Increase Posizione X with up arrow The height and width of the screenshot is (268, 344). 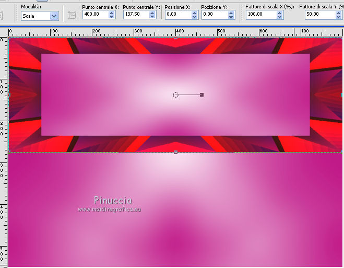click(x=194, y=13)
